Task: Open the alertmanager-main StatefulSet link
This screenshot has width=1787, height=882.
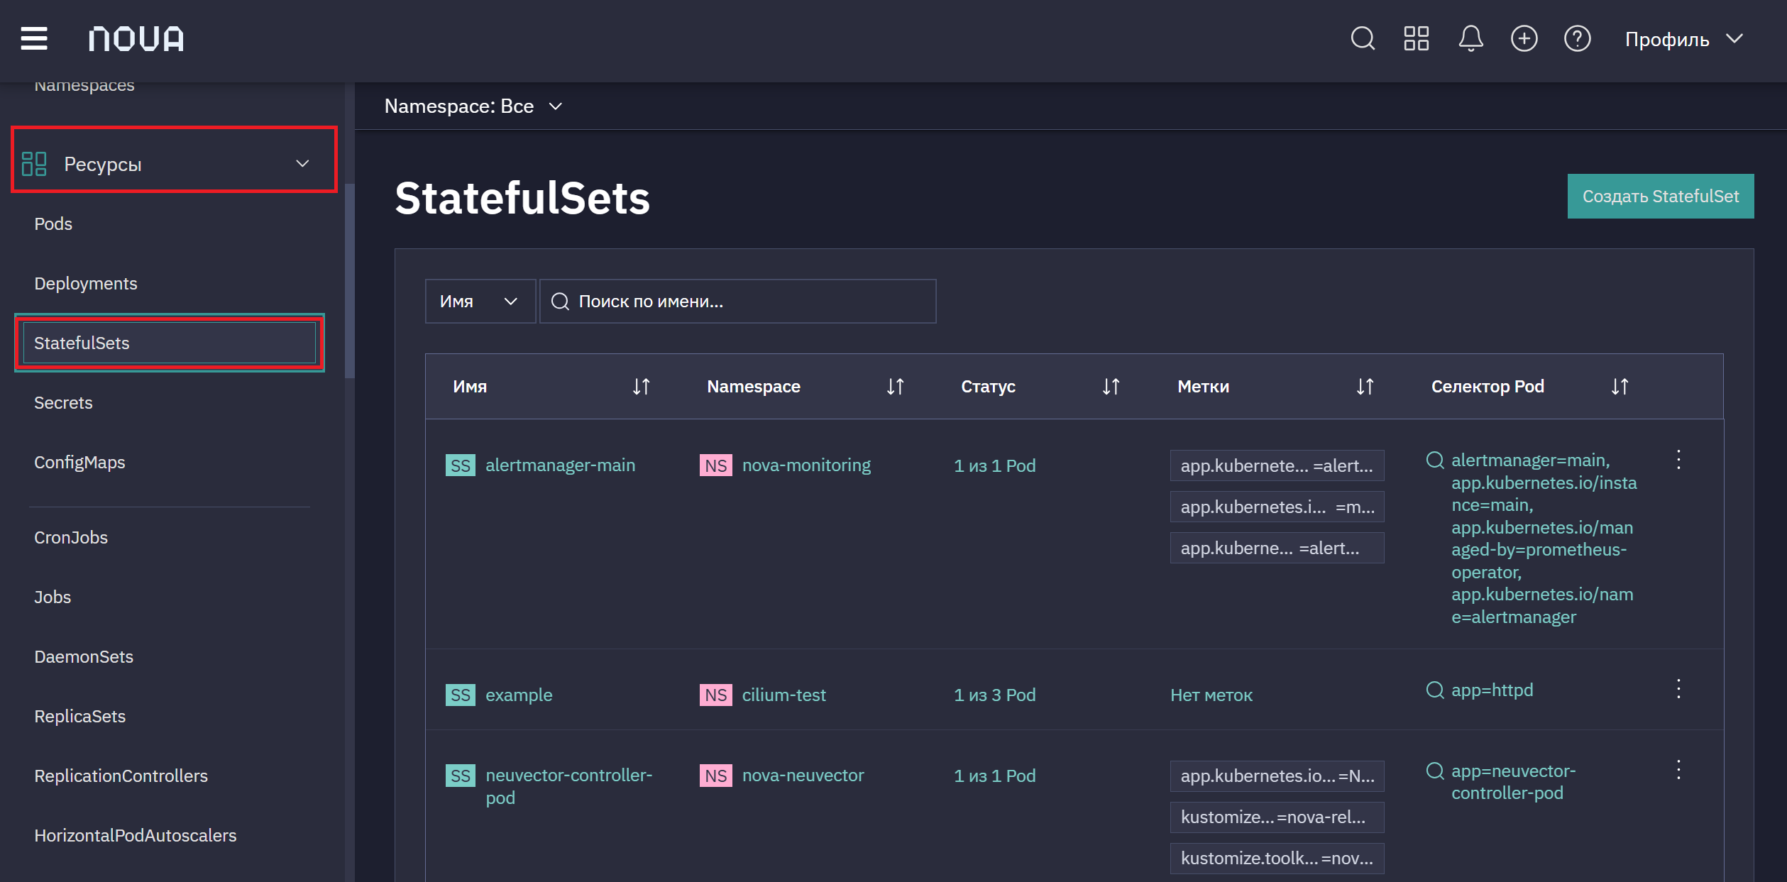Action: click(x=560, y=465)
